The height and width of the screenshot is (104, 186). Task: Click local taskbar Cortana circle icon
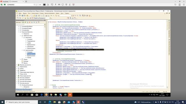[40, 102]
